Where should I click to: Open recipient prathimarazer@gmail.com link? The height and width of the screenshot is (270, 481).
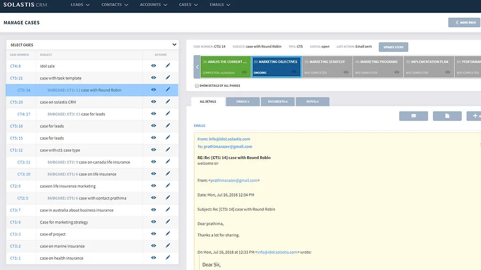tap(228, 147)
